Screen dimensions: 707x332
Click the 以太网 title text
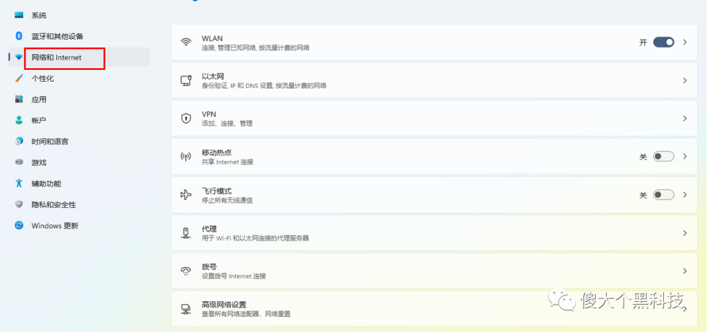[213, 76]
